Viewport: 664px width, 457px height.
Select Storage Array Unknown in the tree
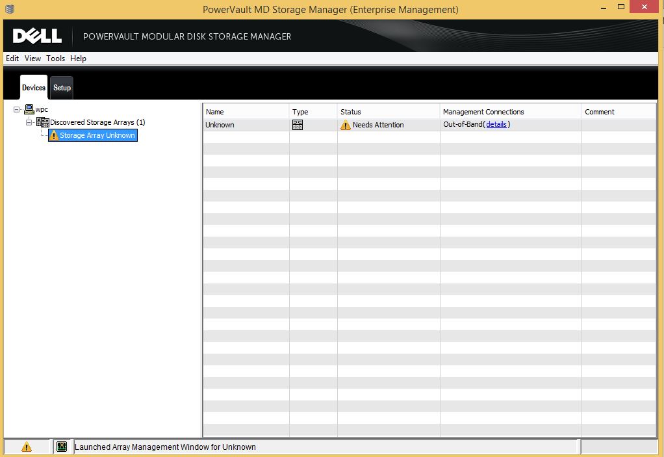point(97,136)
